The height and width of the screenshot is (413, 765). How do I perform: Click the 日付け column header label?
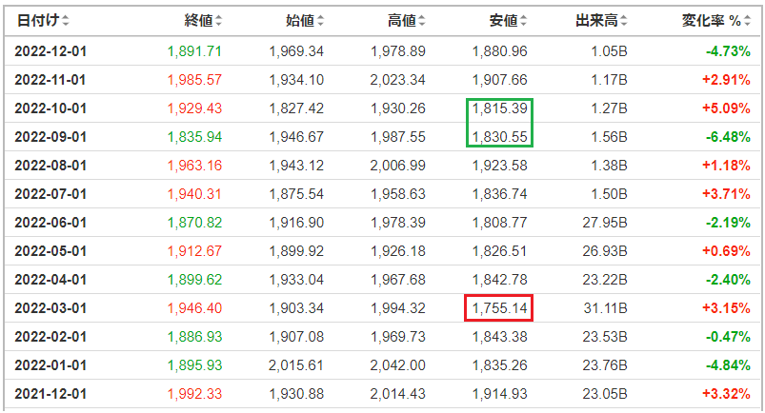click(x=38, y=21)
